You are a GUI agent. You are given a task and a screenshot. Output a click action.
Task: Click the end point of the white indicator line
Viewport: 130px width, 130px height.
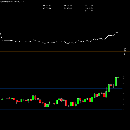pyautogui.click(x=118, y=32)
